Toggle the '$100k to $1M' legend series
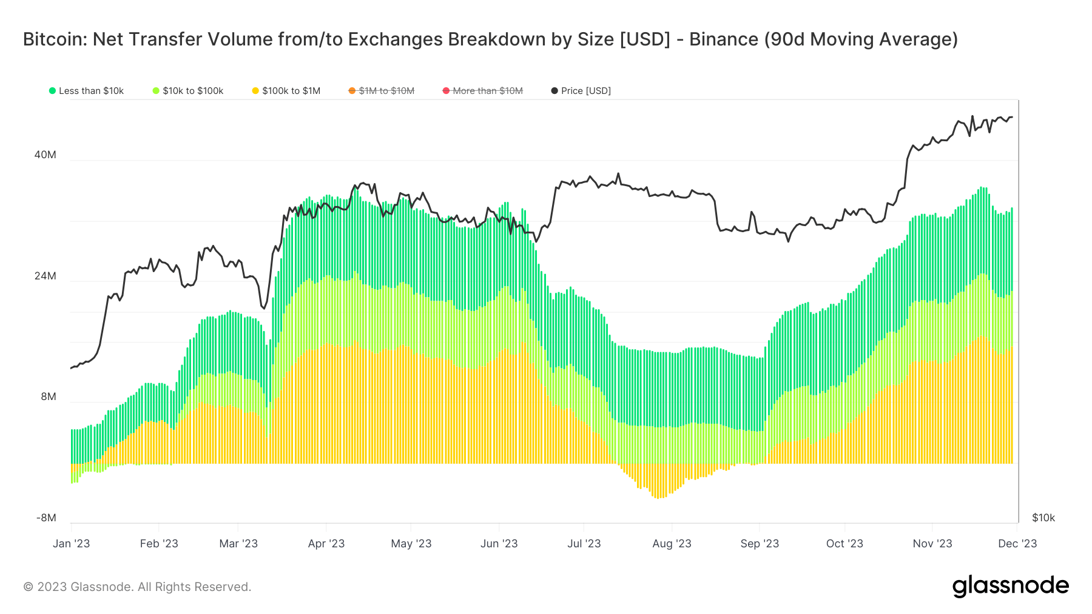1092x614 pixels. click(x=286, y=91)
